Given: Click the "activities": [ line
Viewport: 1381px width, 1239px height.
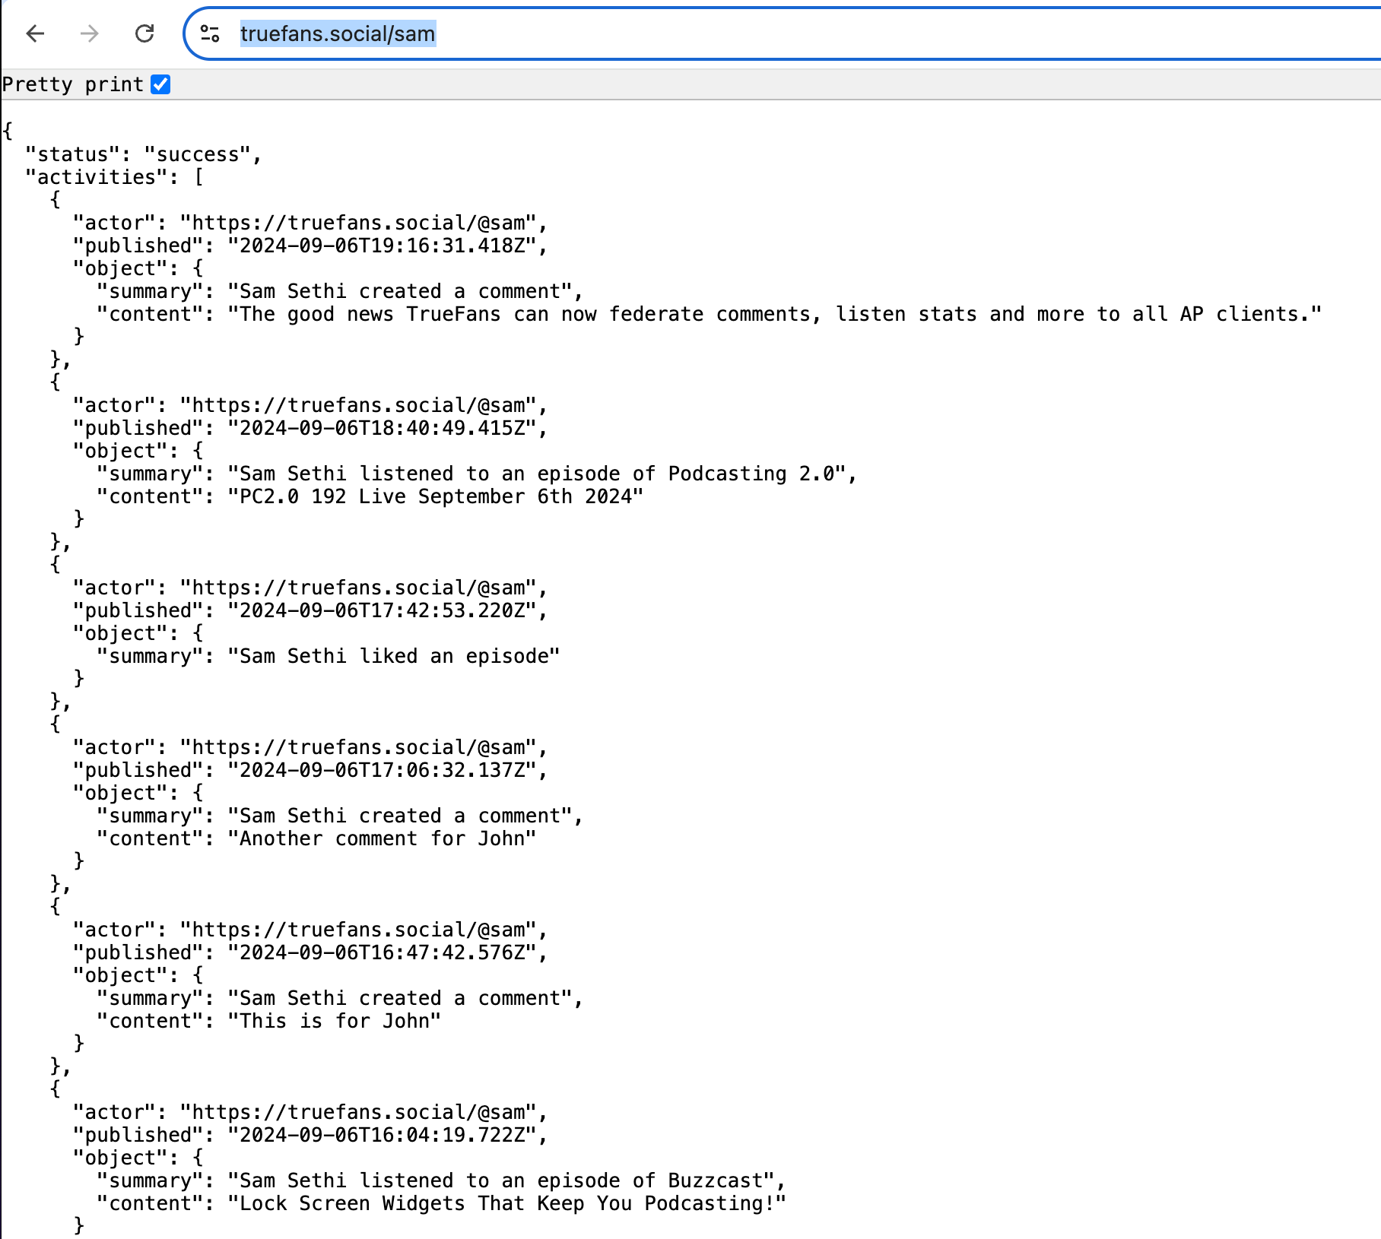Looking at the screenshot, I should 114,177.
